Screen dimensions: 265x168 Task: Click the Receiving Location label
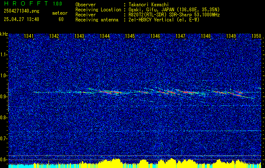[98, 10]
